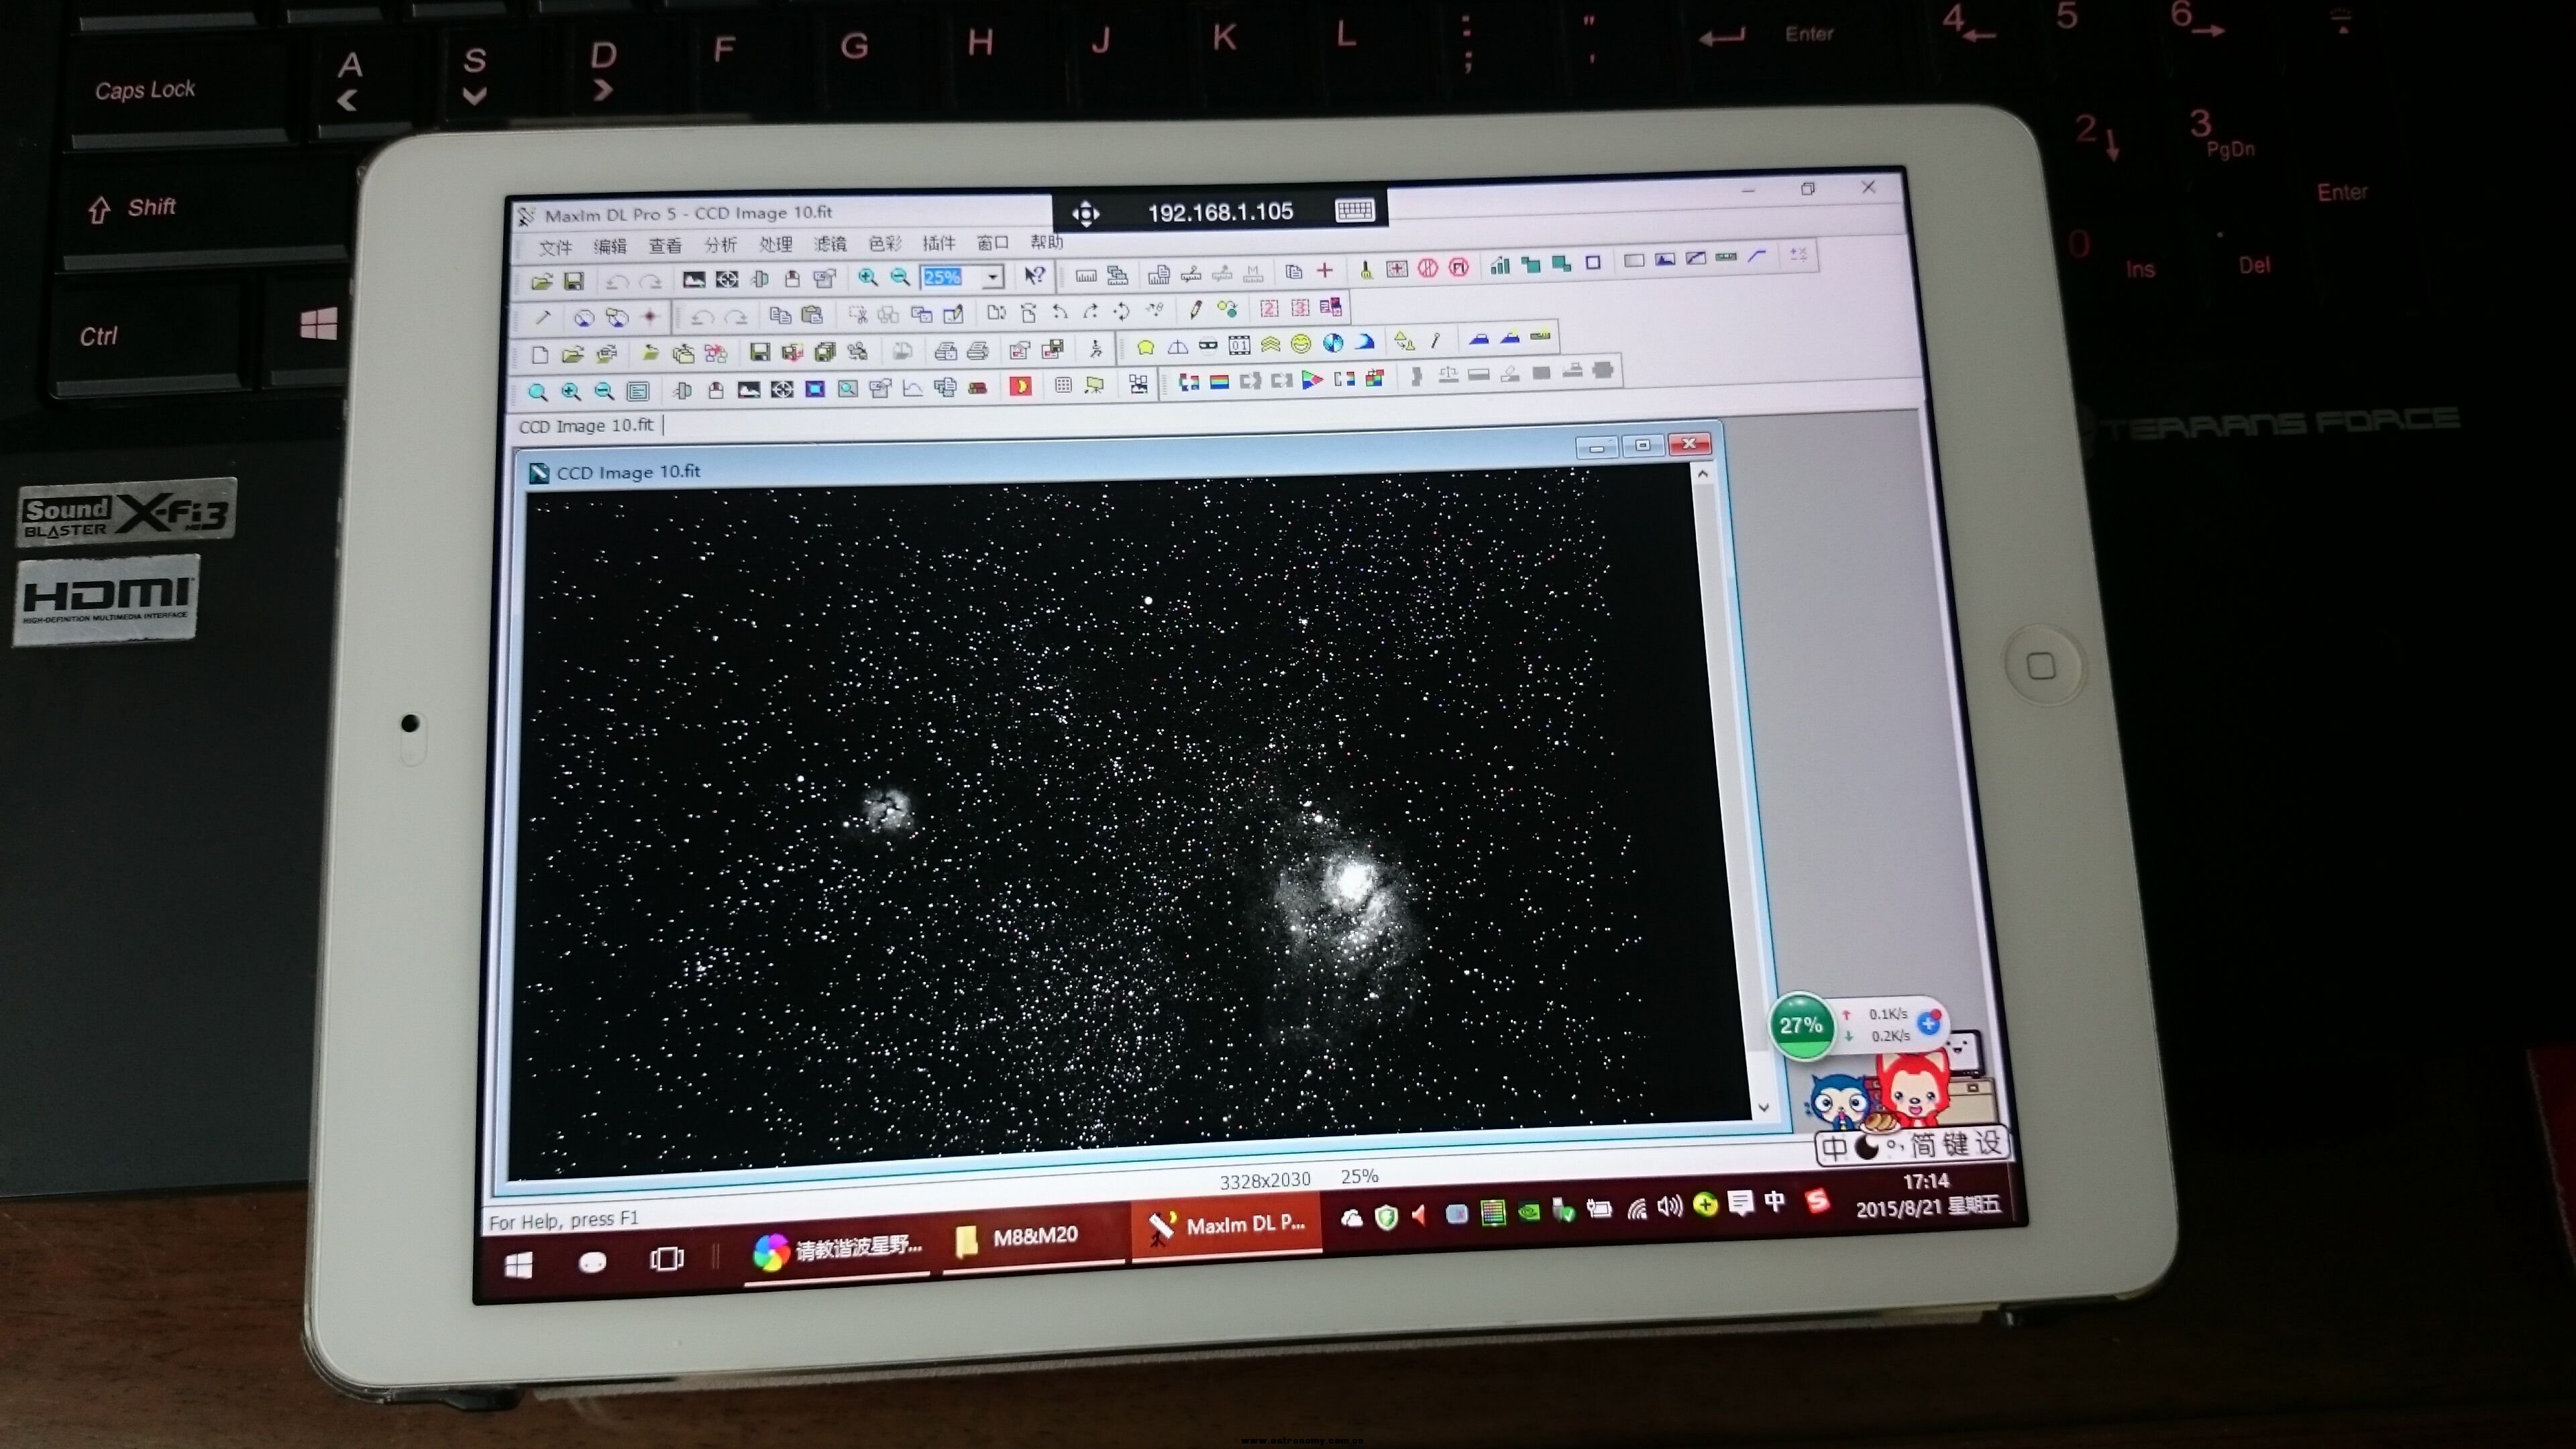Click the grid overlay icon in bottom toolbar

(x=1063, y=385)
